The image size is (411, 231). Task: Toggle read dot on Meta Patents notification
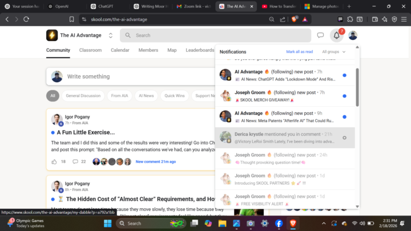[344, 117]
